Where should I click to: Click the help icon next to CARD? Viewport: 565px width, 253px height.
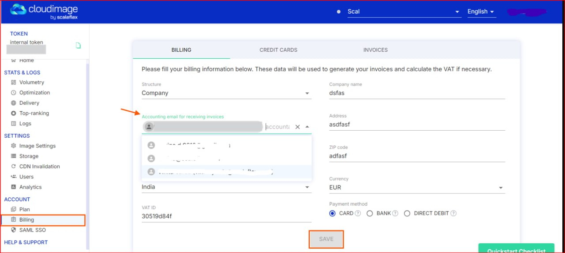(358, 213)
